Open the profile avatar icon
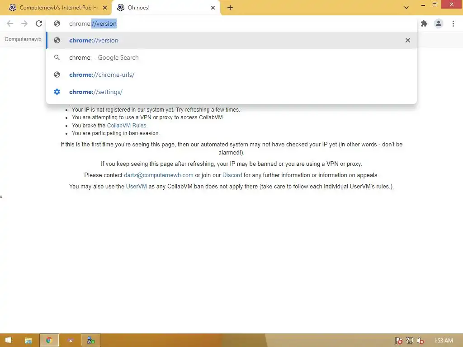This screenshot has width=463, height=347. point(439,23)
